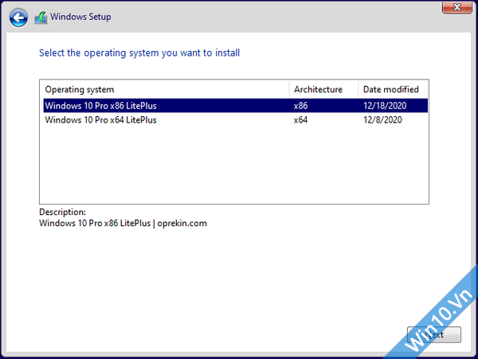This screenshot has width=478, height=359.
Task: Click the Windows Setup title text
Action: coord(82,17)
